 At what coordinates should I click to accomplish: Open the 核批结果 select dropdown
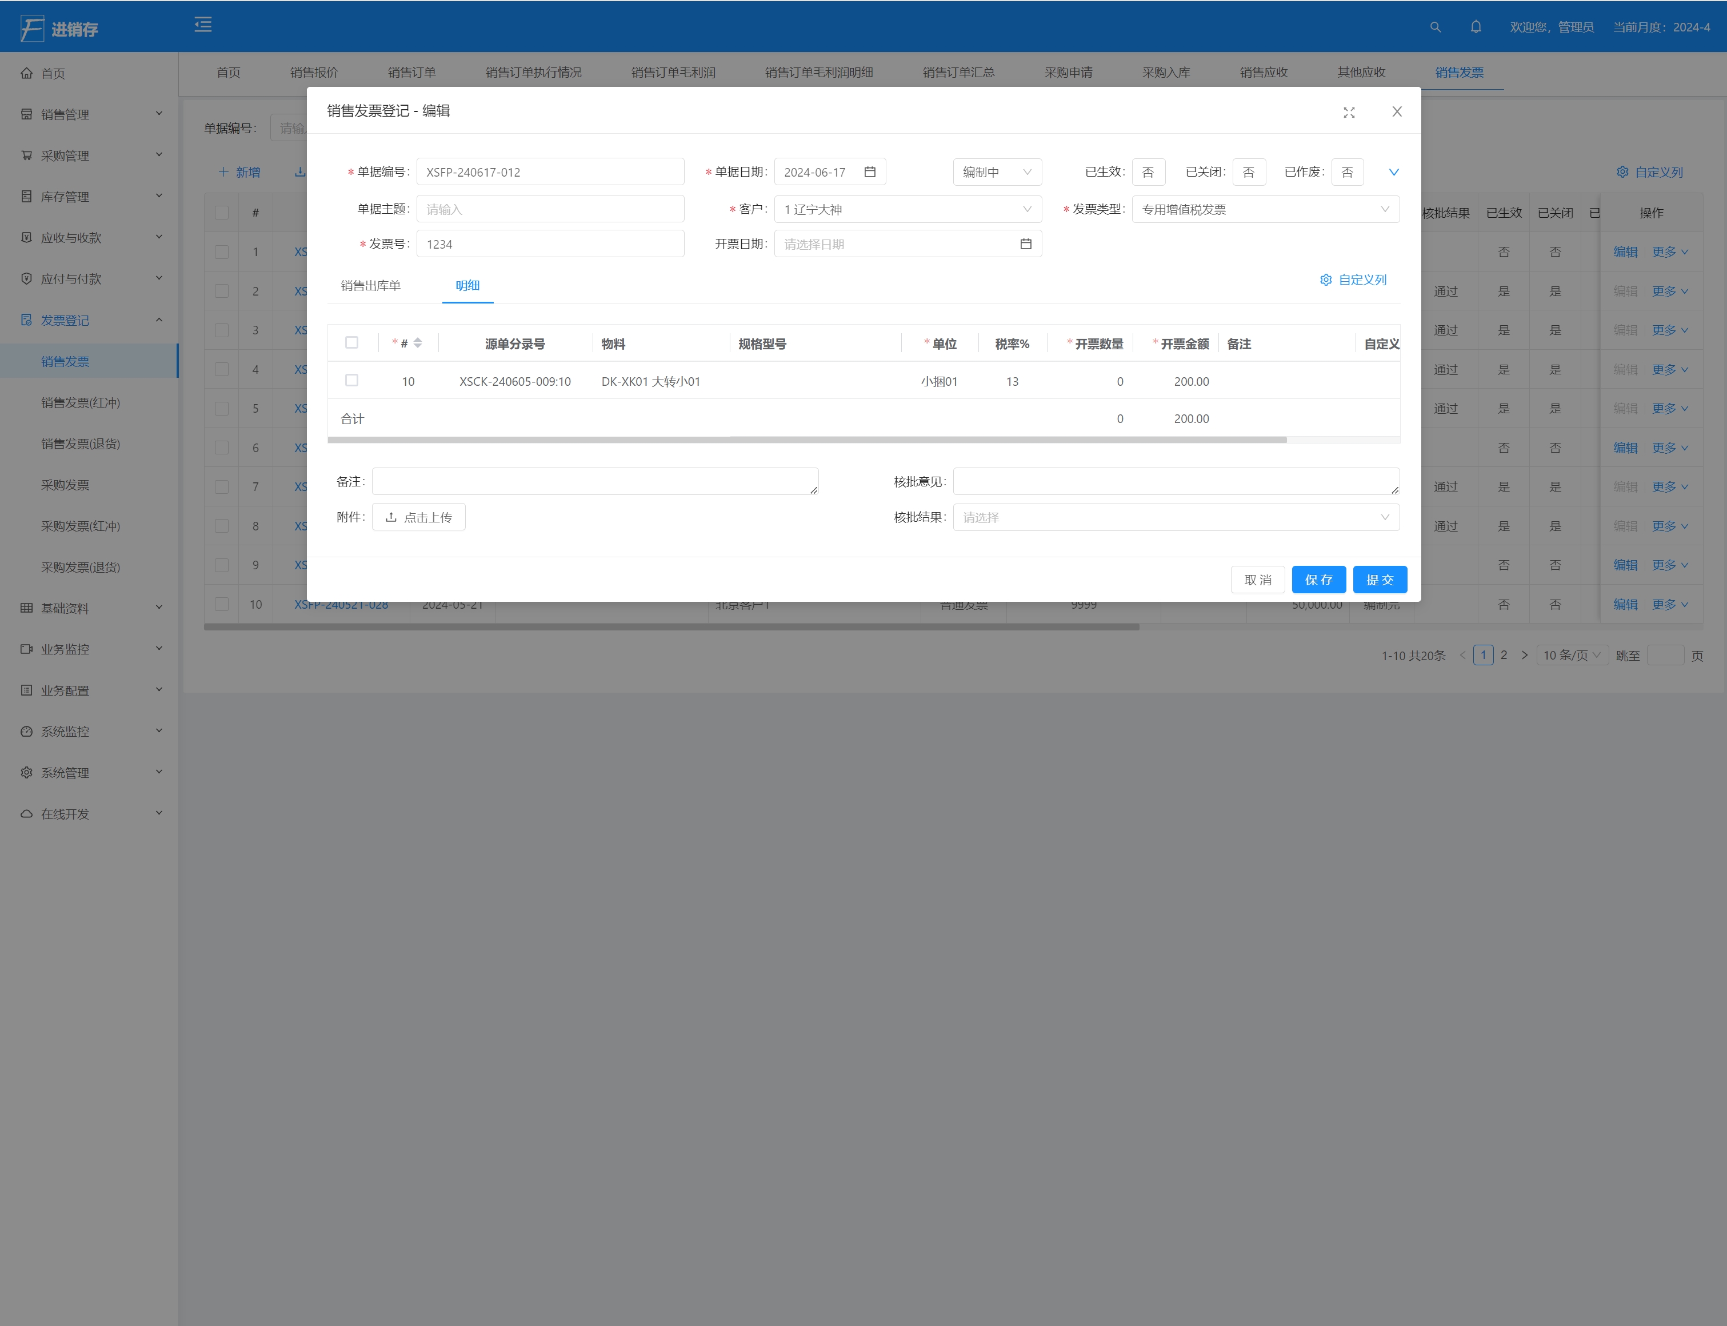(1176, 517)
